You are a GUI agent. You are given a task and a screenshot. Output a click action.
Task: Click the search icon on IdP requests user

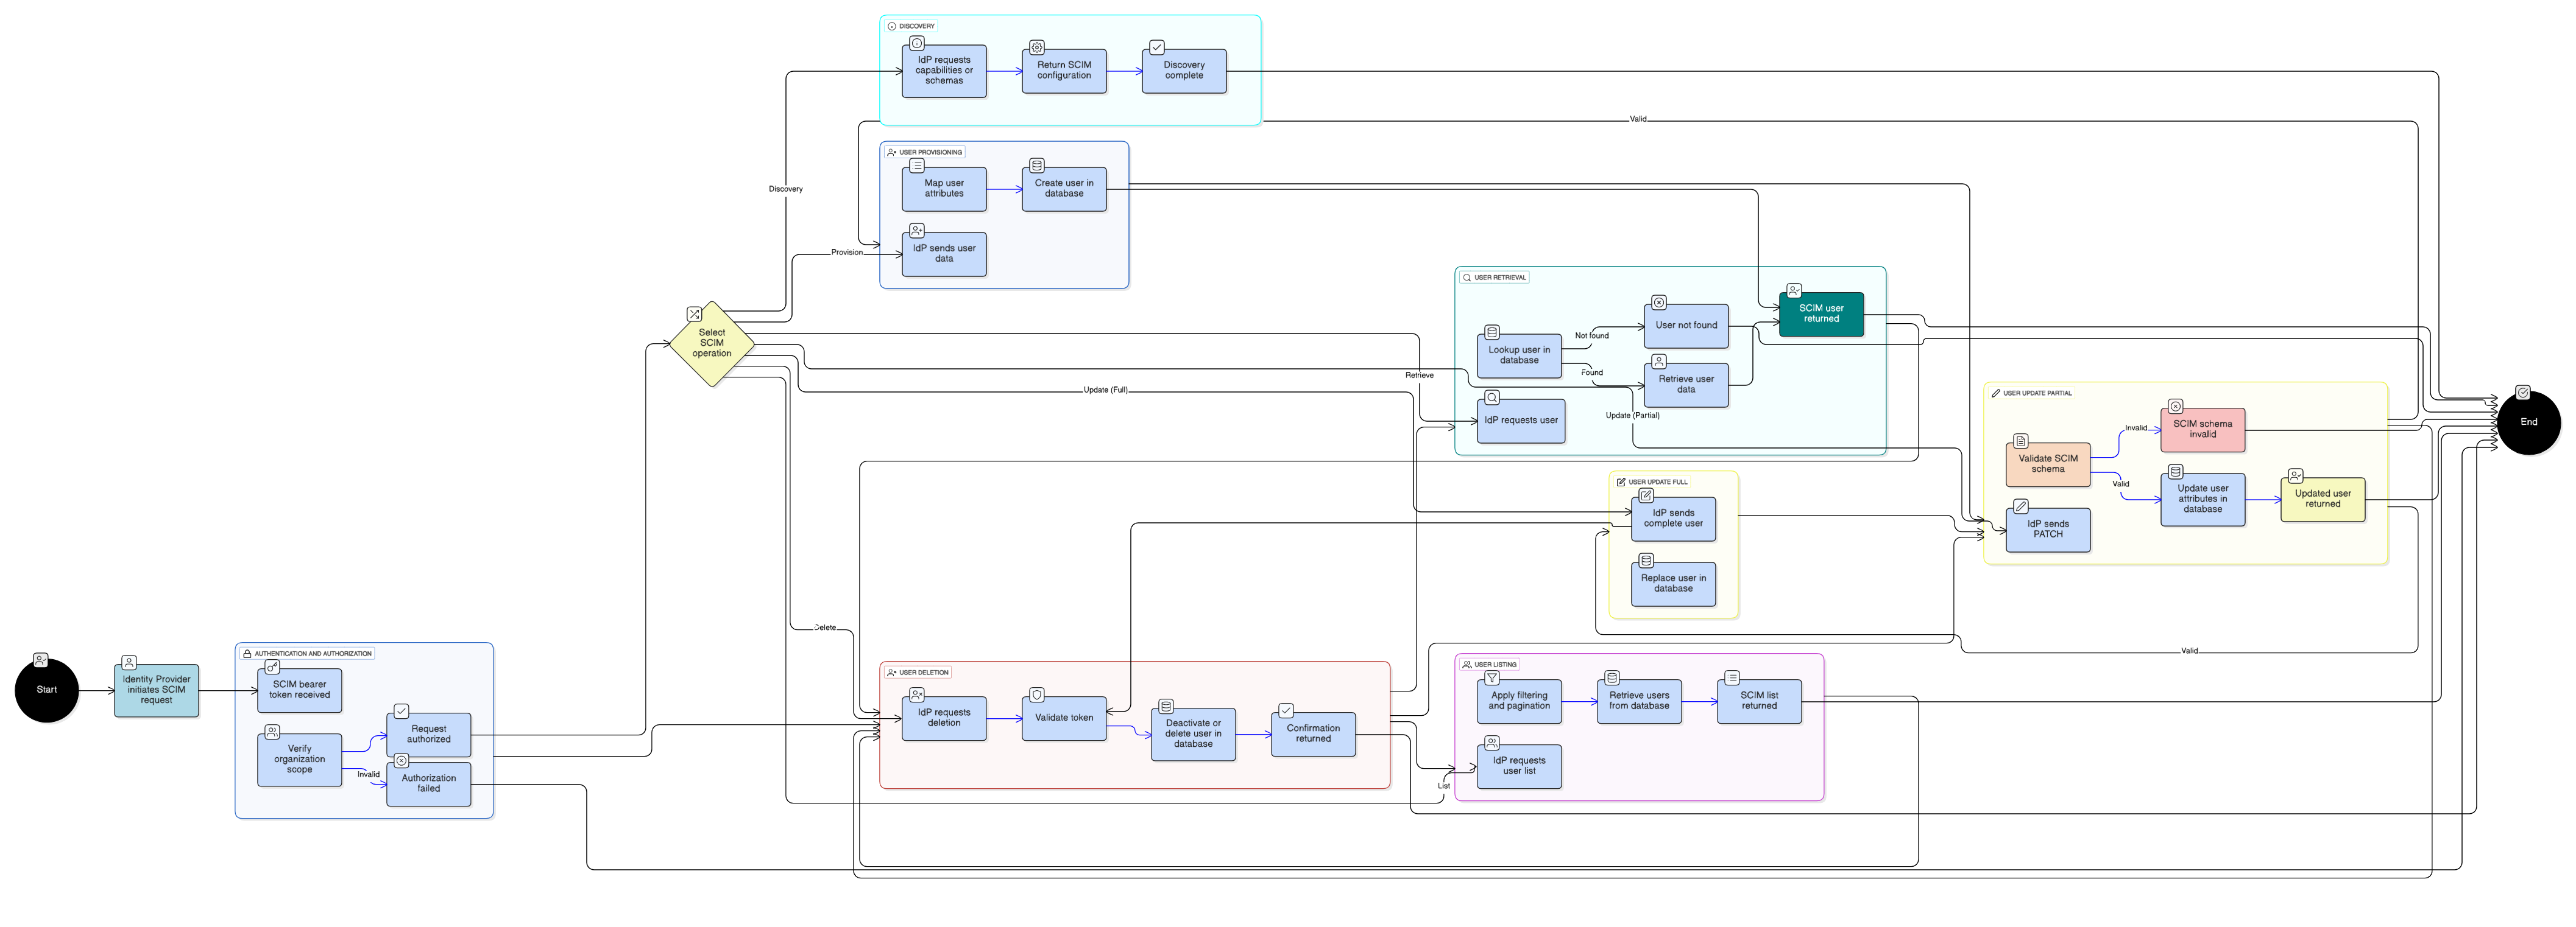pos(1492,397)
